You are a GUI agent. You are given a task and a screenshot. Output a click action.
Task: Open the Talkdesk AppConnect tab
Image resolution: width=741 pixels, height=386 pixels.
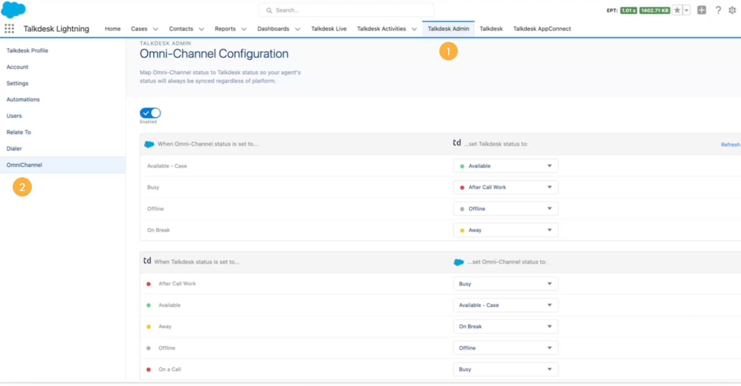click(x=542, y=29)
